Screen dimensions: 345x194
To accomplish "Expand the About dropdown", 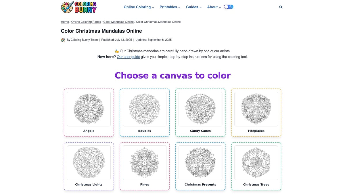I will pos(213,7).
